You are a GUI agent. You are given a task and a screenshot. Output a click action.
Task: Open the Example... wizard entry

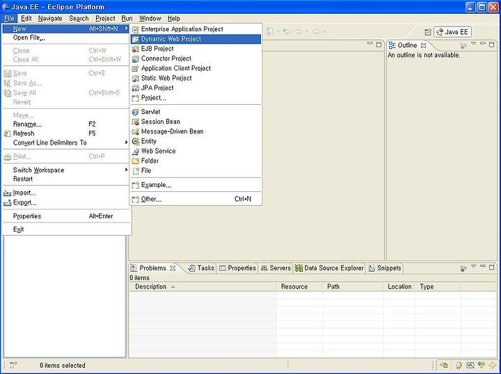(x=196, y=185)
